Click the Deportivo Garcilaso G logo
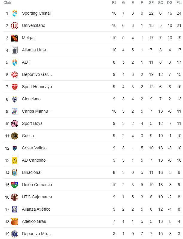 coord(14,75)
